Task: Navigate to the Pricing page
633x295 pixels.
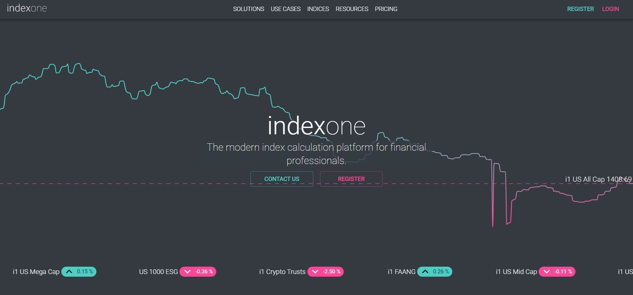Action: tap(386, 9)
